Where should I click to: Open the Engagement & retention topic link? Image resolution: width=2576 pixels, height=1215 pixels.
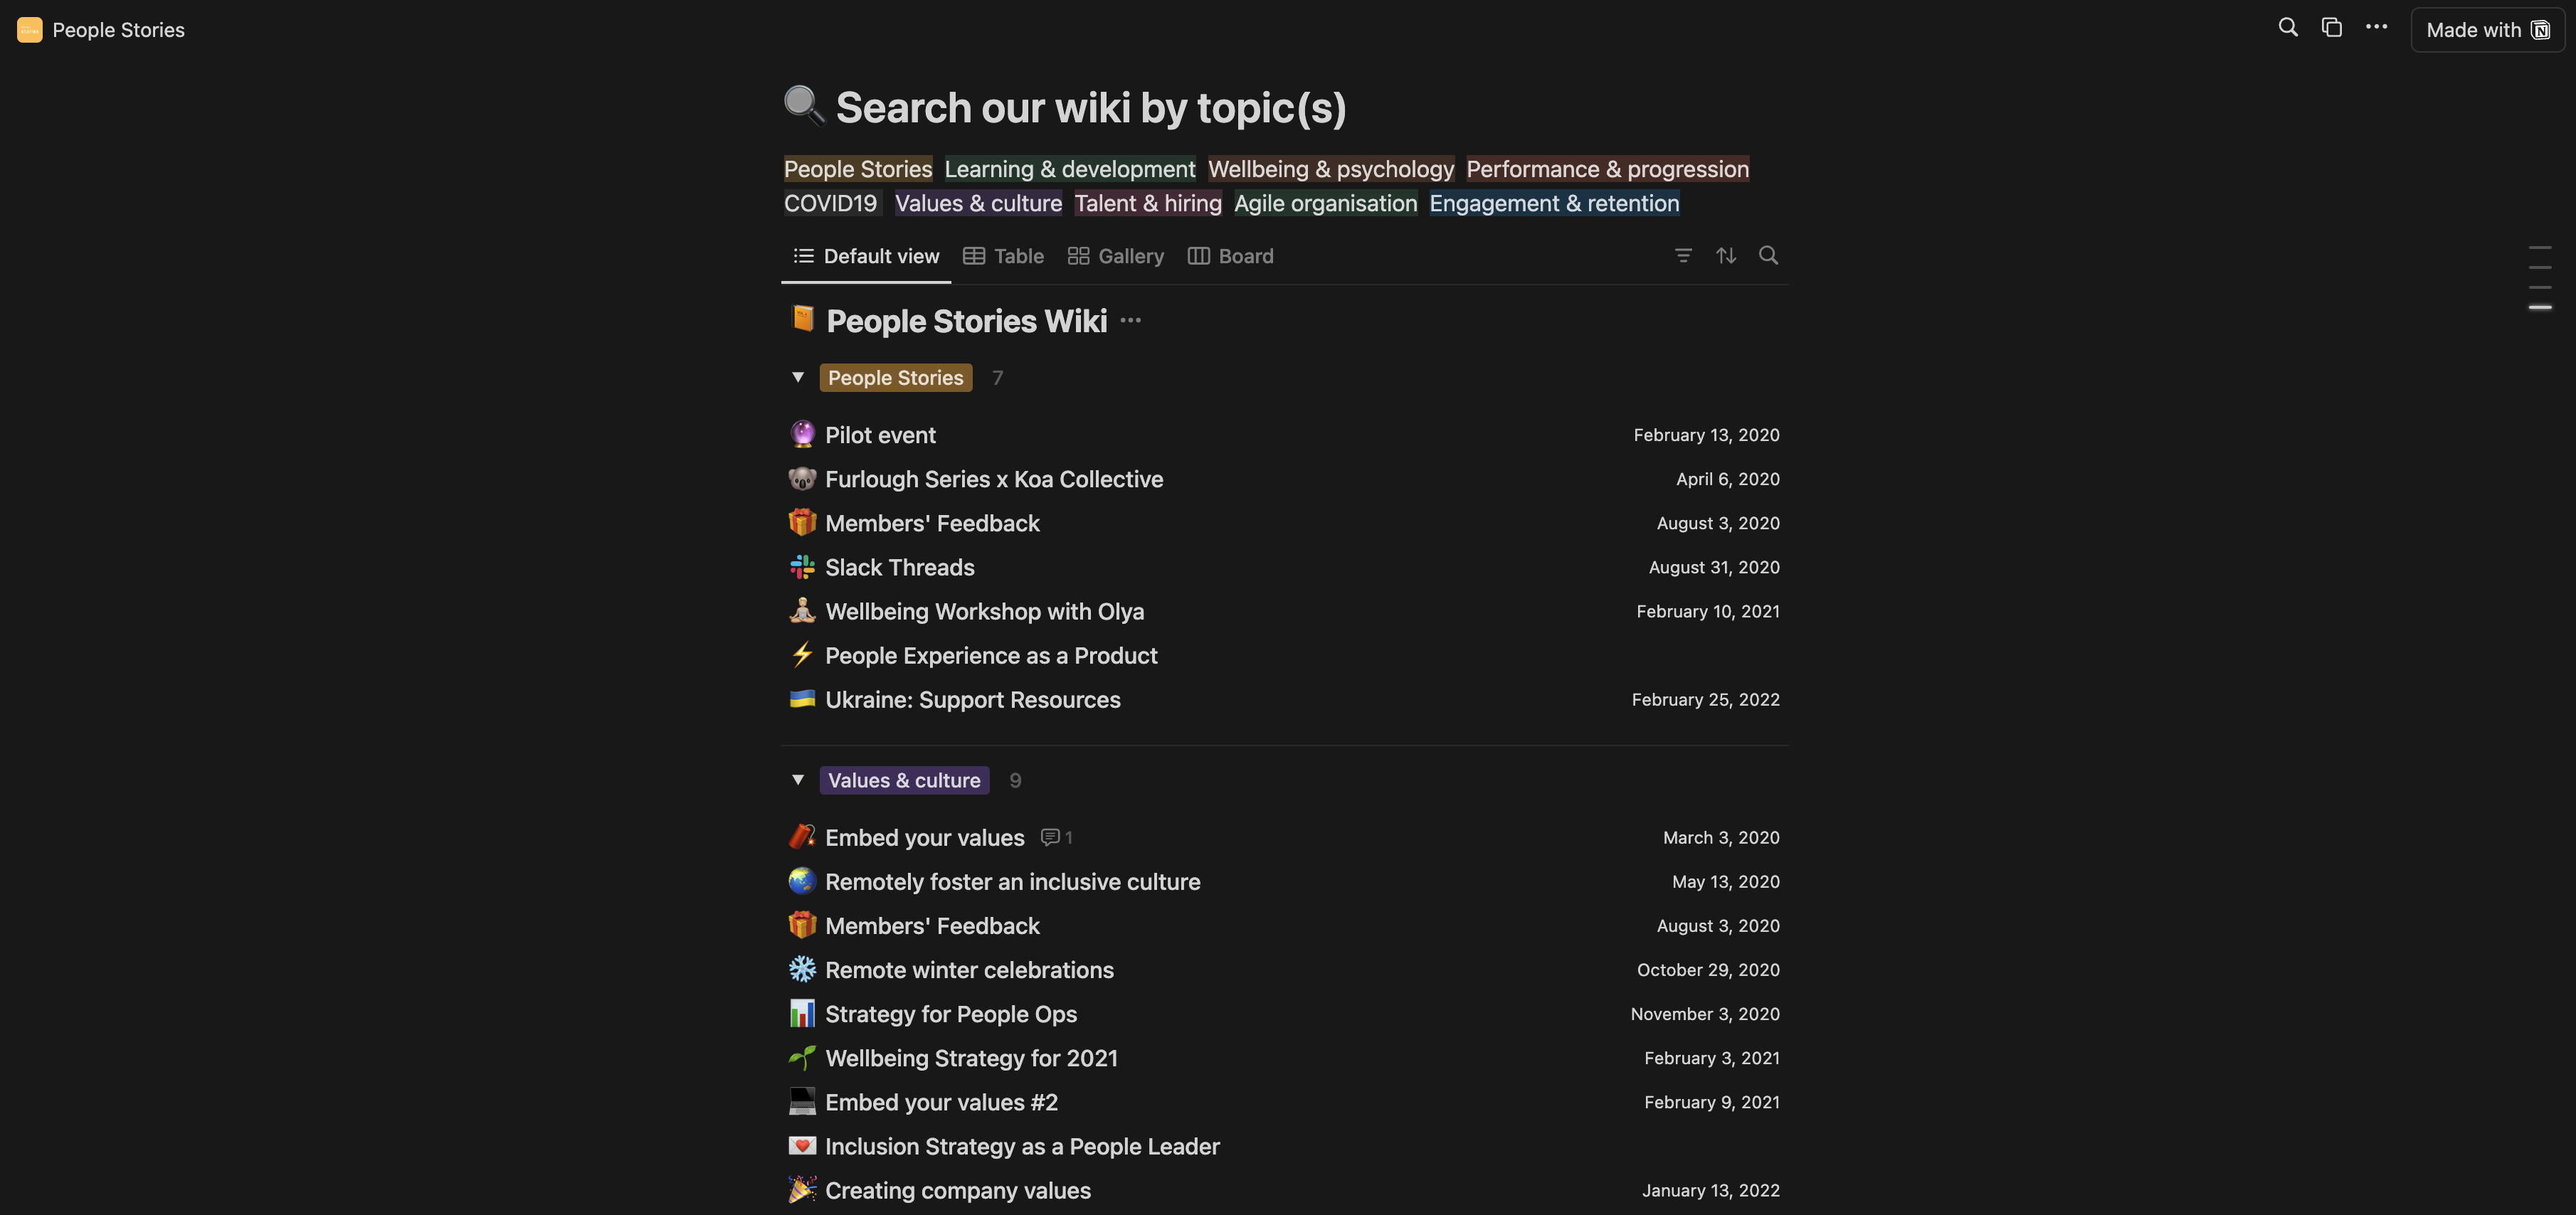coord(1554,204)
